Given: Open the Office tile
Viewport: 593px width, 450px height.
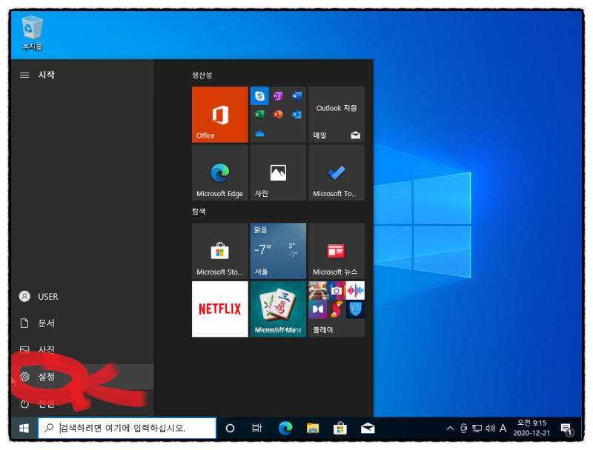Looking at the screenshot, I should tap(219, 115).
